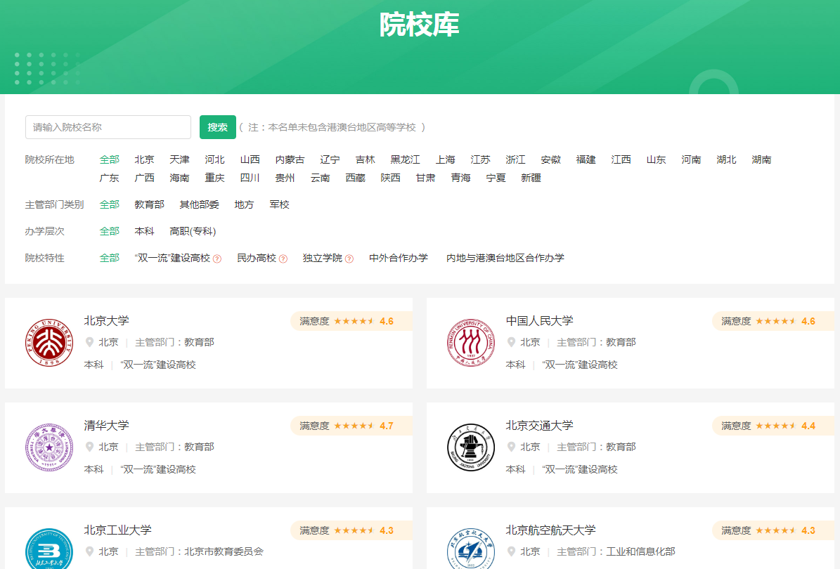Open the 北京工业大学 school page
Image resolution: width=840 pixels, height=569 pixels.
pyautogui.click(x=118, y=530)
